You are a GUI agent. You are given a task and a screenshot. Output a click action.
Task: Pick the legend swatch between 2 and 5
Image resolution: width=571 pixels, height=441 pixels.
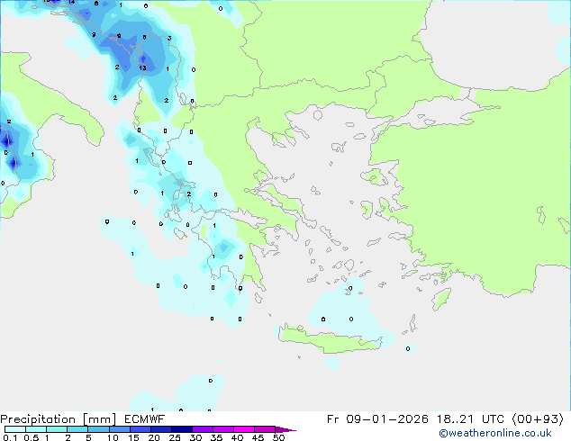click(77, 429)
